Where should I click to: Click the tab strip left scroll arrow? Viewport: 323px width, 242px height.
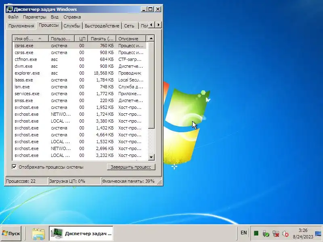(151, 25)
